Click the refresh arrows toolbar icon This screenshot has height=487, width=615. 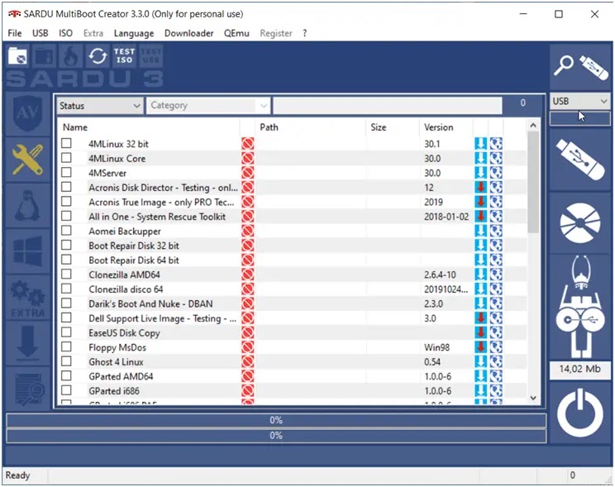pos(98,56)
